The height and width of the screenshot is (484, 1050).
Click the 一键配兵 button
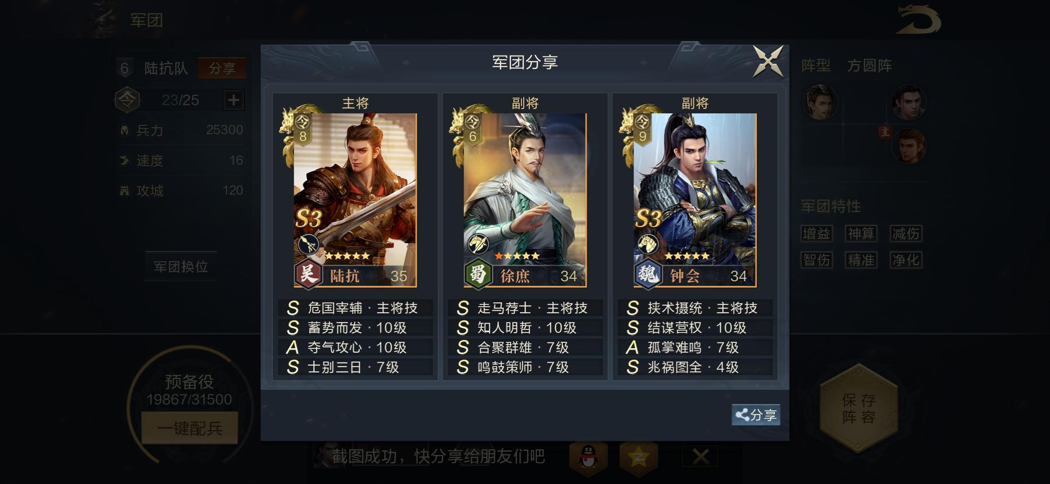tap(189, 428)
